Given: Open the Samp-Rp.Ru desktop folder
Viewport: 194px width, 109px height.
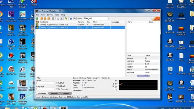Looking at the screenshot, I should point(170,29).
